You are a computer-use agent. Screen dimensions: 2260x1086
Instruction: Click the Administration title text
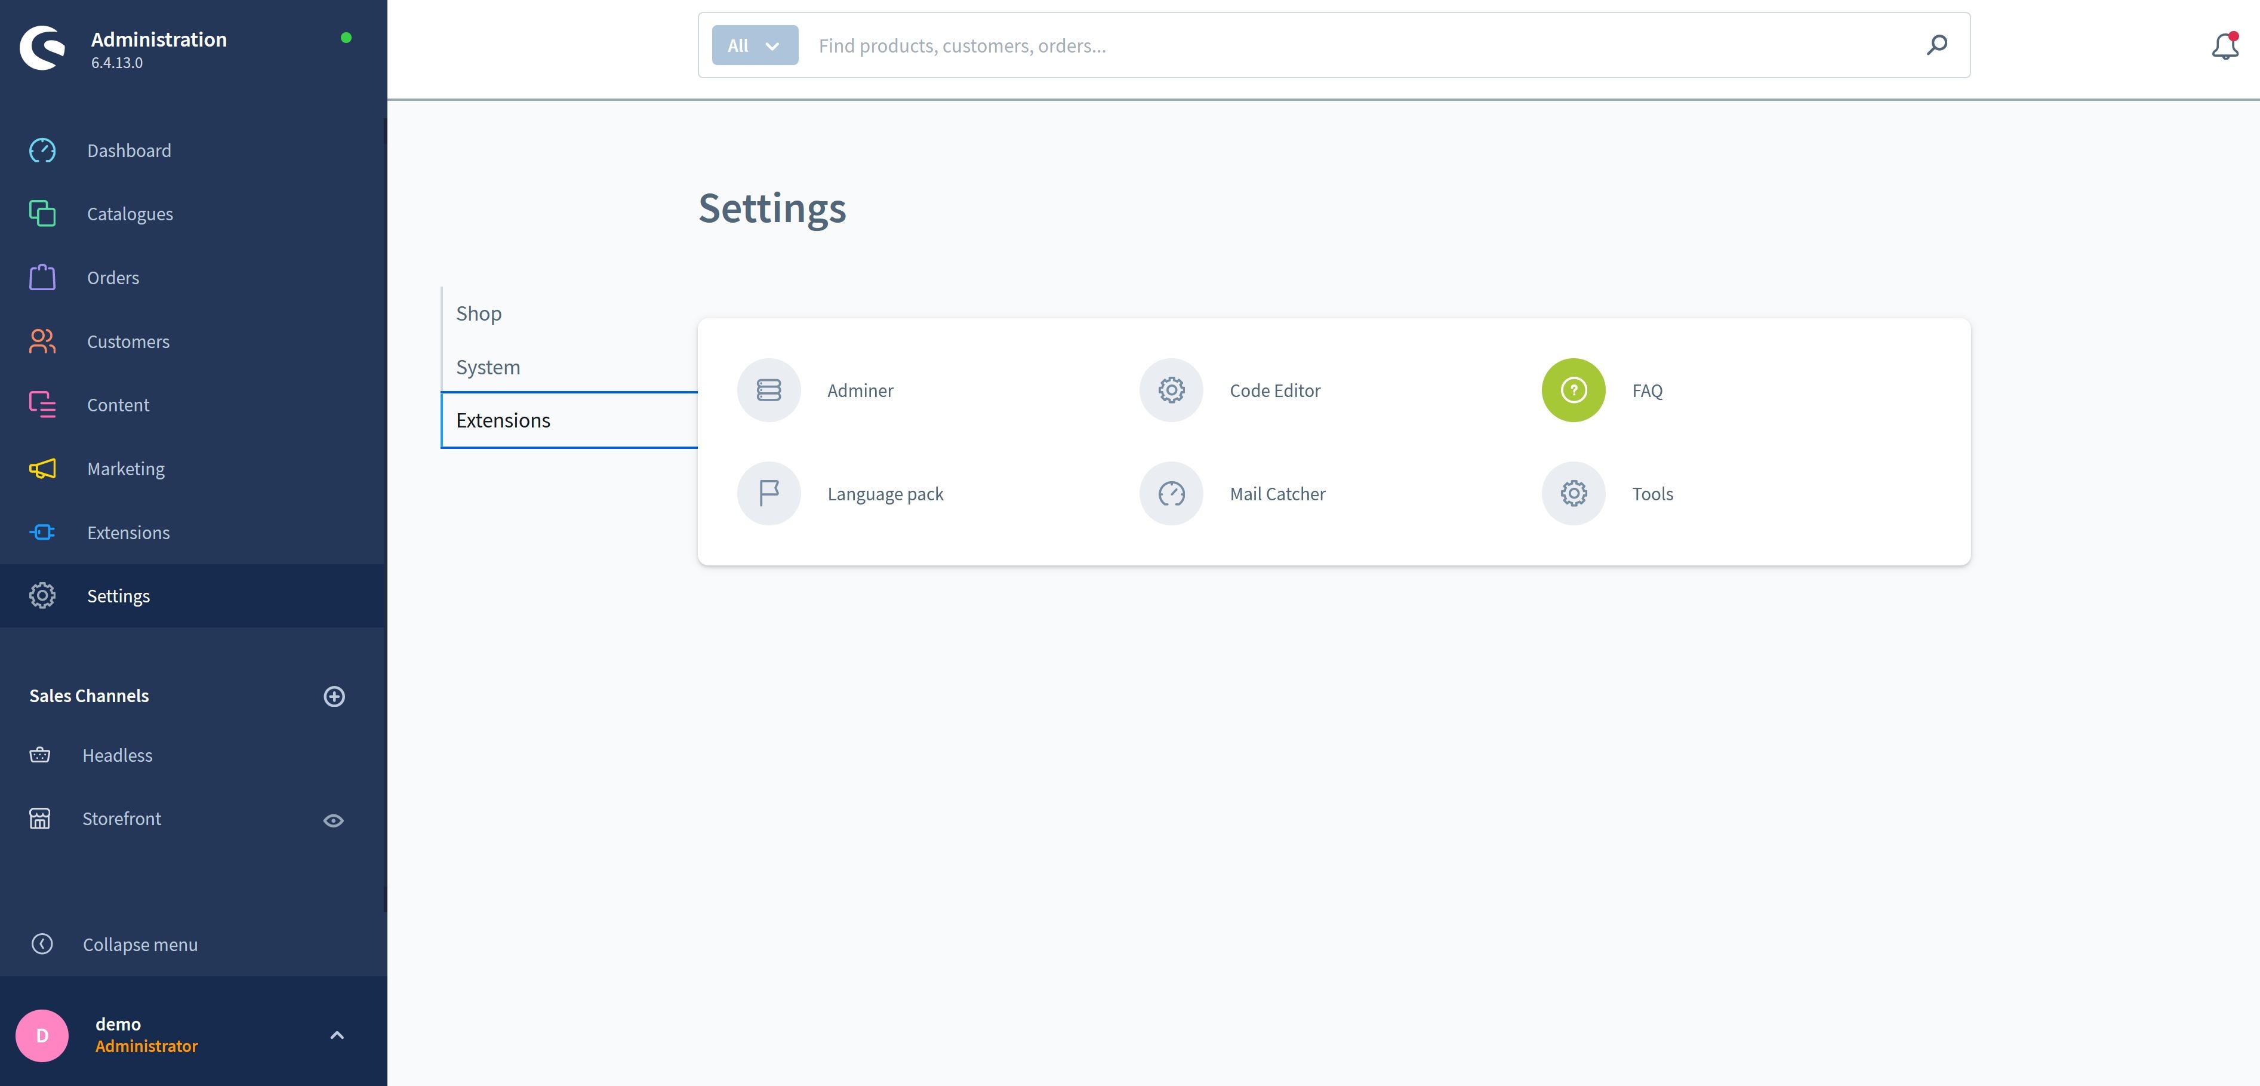point(159,39)
